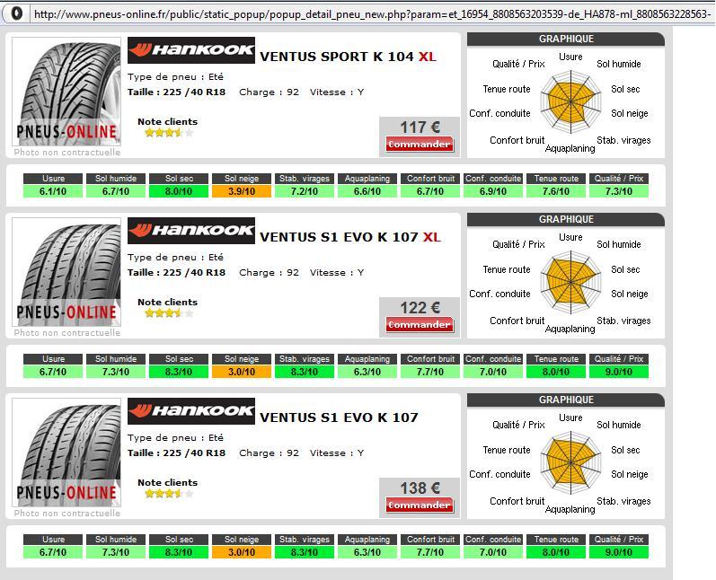Click Commander for the 122 € Ventus S1 Evo

(420, 324)
